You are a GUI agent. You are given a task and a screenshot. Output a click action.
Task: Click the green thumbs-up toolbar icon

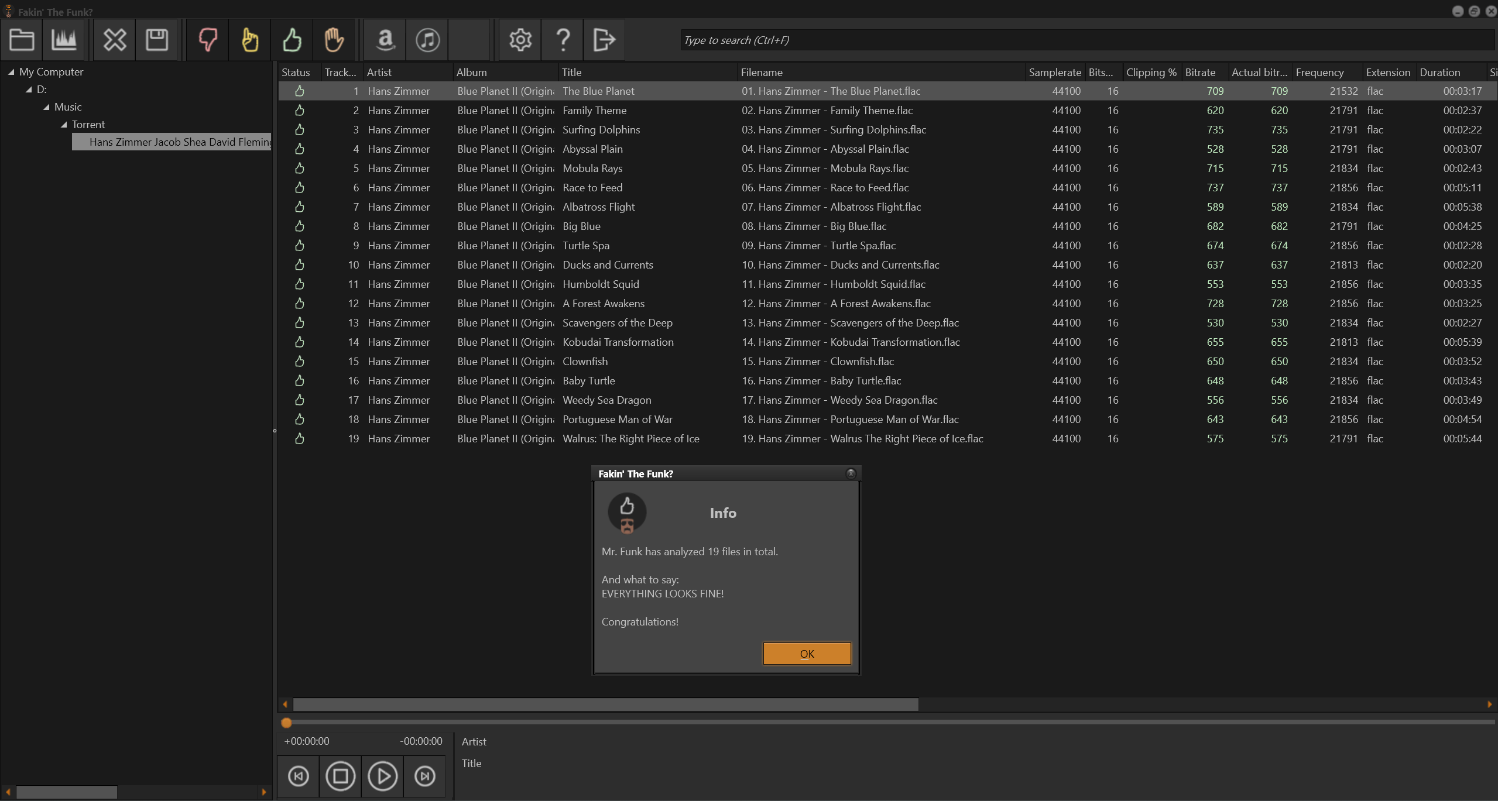click(292, 40)
